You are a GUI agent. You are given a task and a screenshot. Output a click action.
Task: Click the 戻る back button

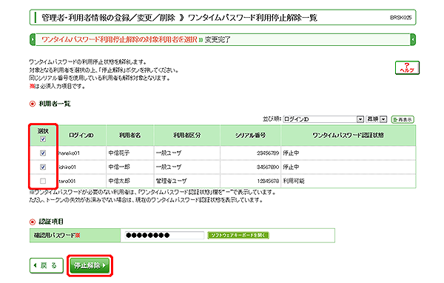pyautogui.click(x=47, y=265)
